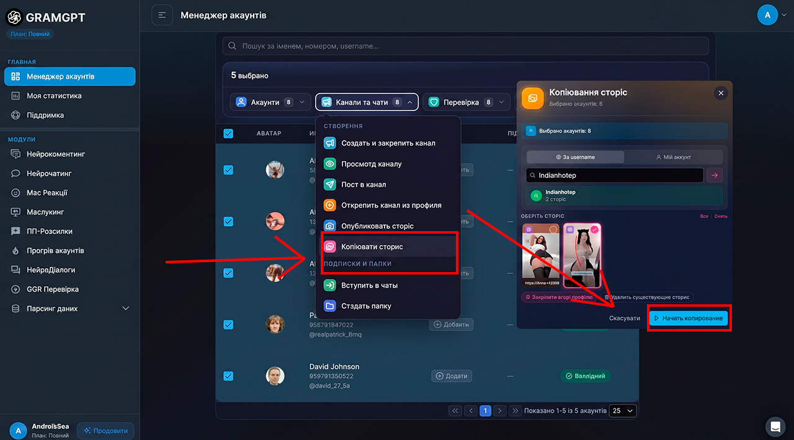Focus the accounts search field
Viewport: 794px width, 440px height.
(x=466, y=46)
